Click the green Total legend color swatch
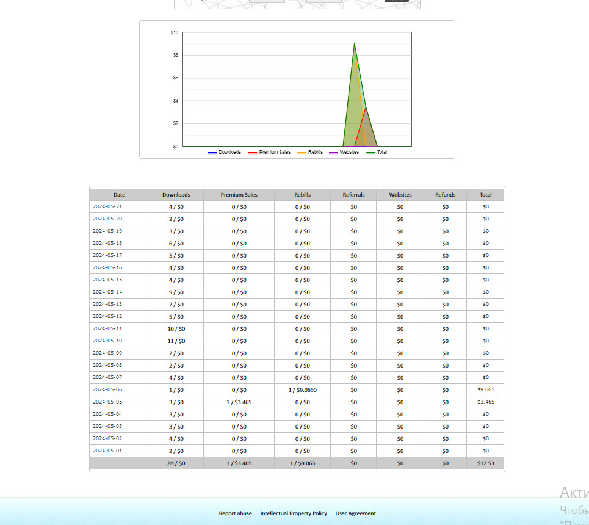Image resolution: width=589 pixels, height=525 pixels. click(x=370, y=153)
